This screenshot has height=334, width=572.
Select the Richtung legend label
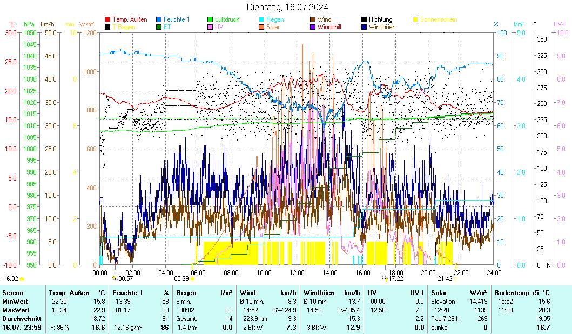(380, 19)
